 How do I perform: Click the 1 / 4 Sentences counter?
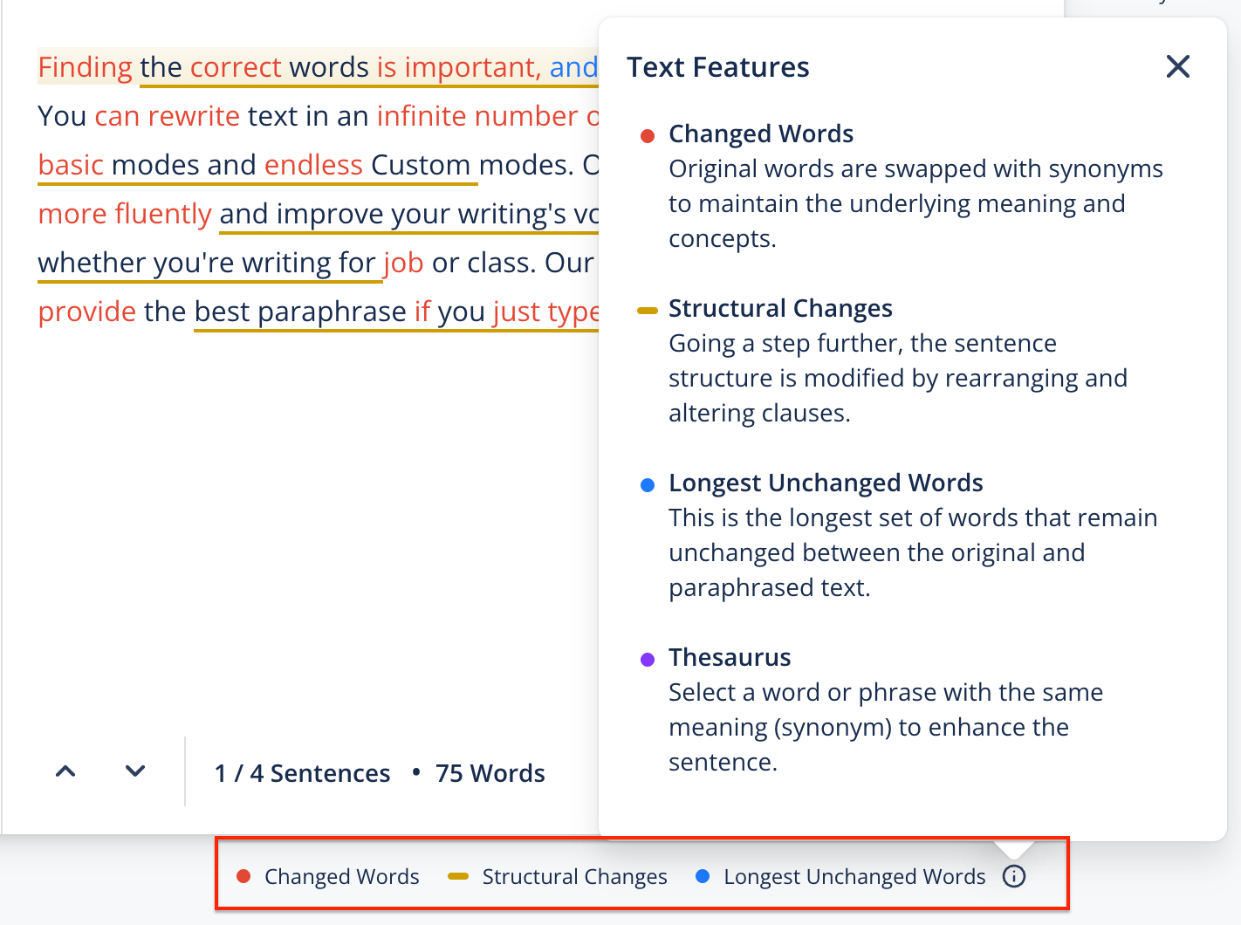click(x=302, y=773)
